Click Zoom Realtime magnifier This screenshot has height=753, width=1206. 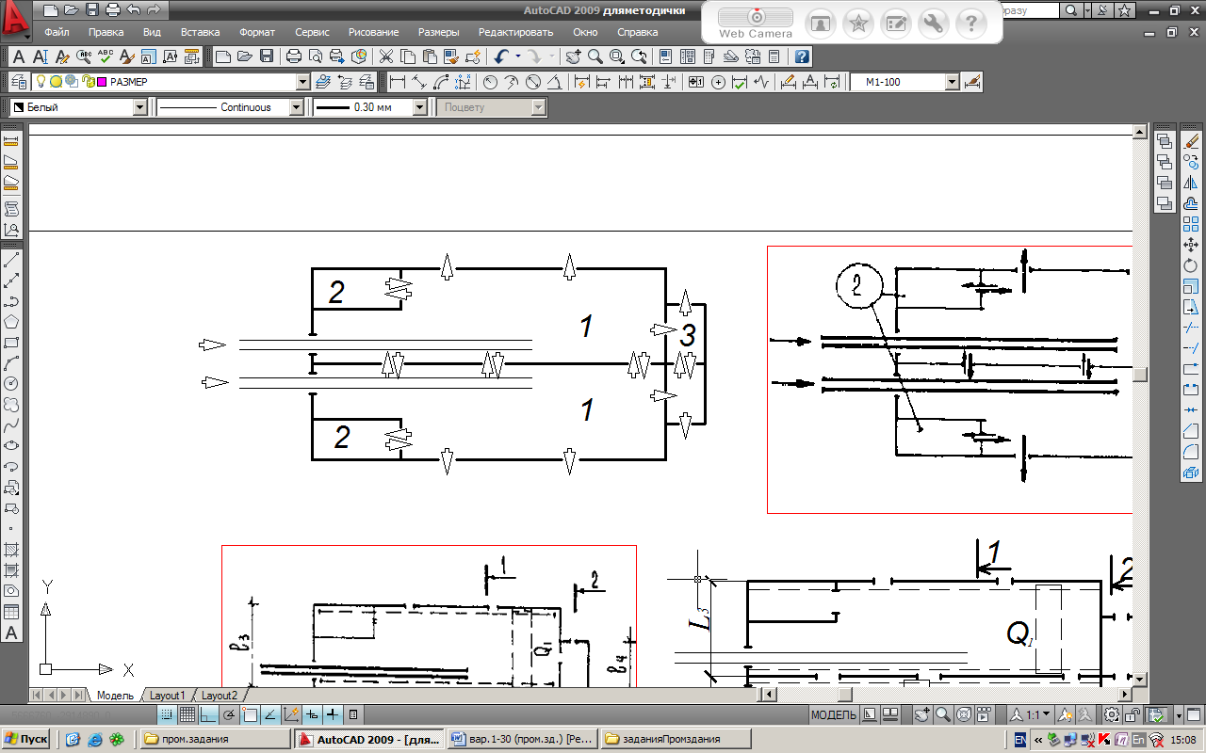tap(595, 56)
